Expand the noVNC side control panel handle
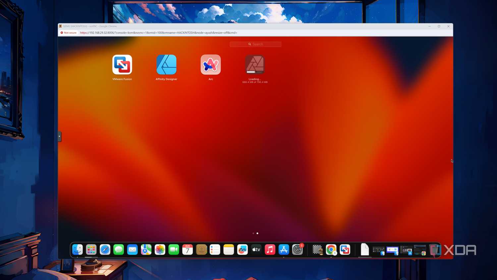Image resolution: width=497 pixels, height=280 pixels. (x=60, y=136)
